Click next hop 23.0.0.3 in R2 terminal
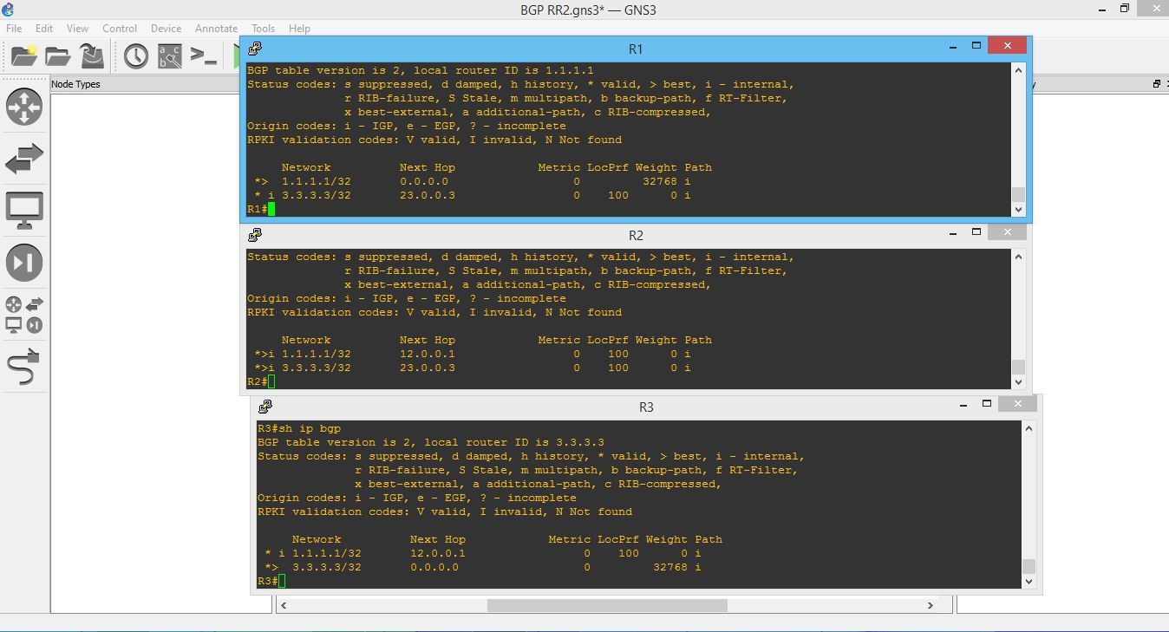Viewport: 1169px width, 632px height. click(428, 368)
